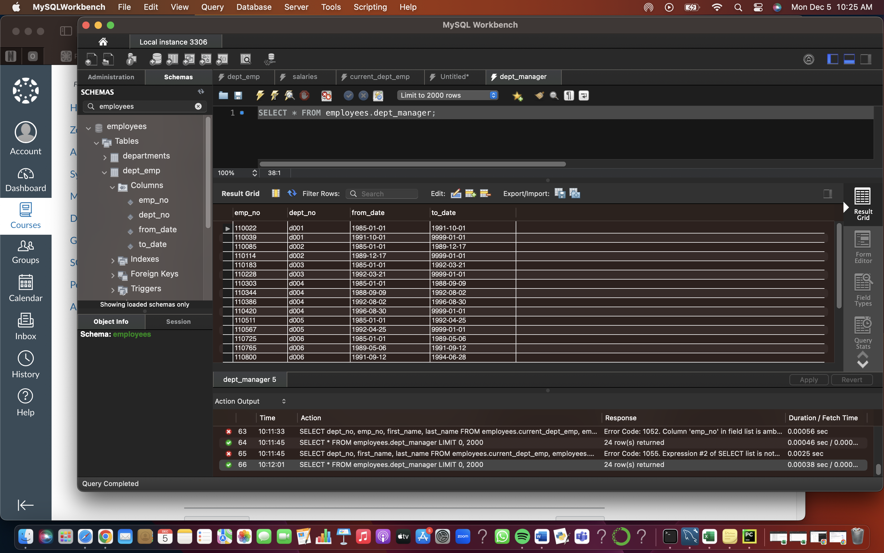This screenshot has width=884, height=553.
Task: Save the query snippet with the star icon
Action: click(x=518, y=96)
